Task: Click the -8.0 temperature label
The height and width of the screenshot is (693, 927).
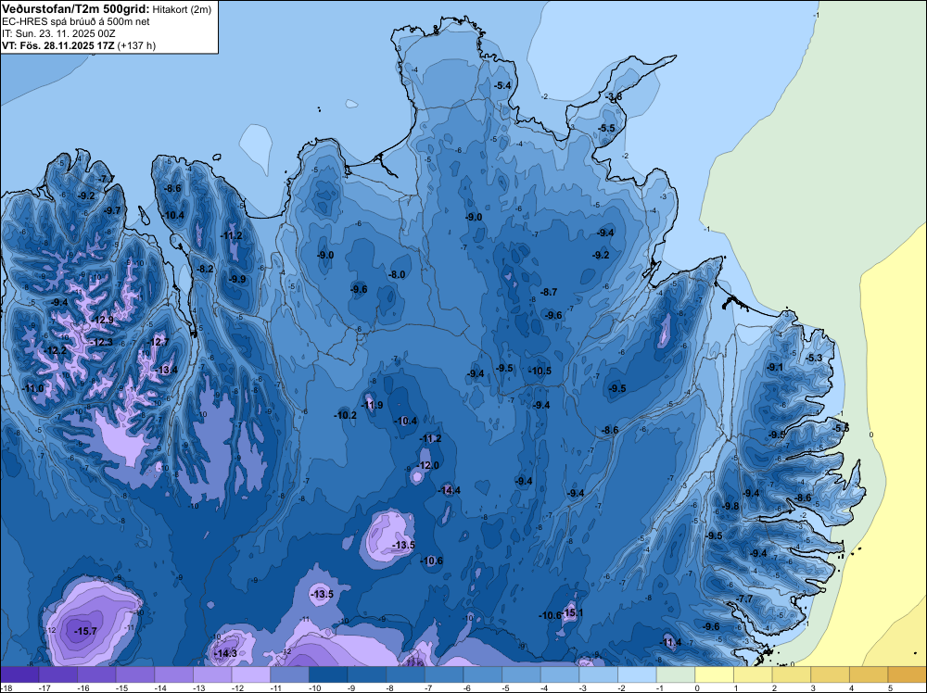Action: point(397,275)
